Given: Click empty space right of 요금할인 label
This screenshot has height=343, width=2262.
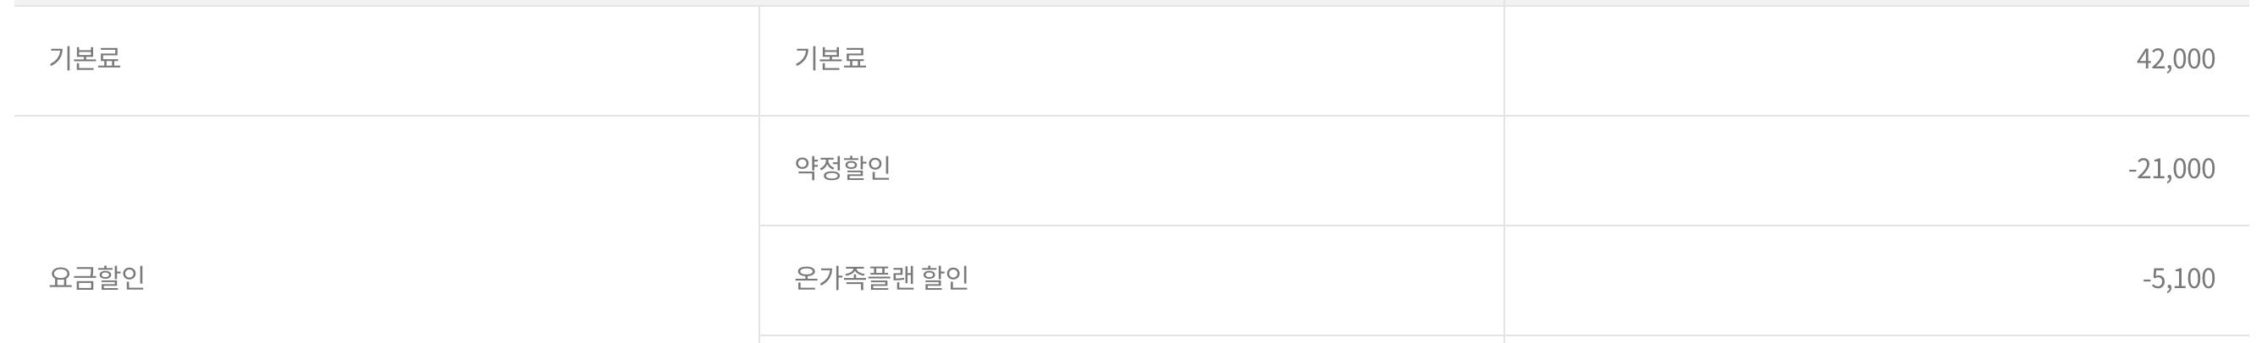Looking at the screenshot, I should (x=439, y=278).
